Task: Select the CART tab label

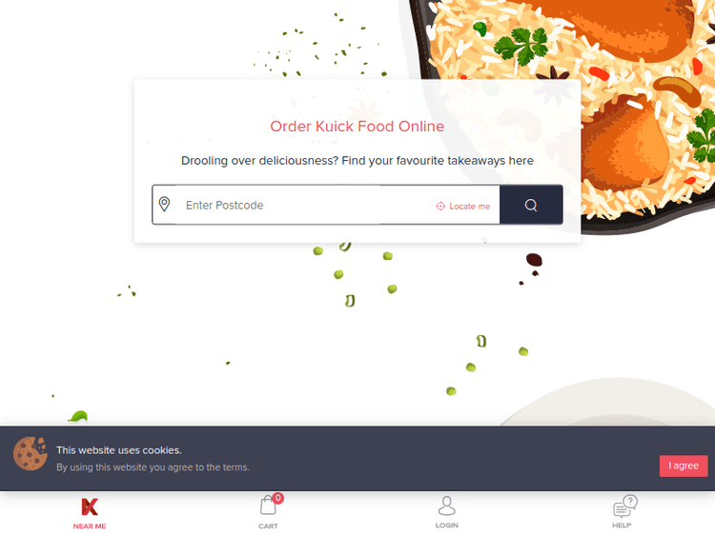Action: [x=268, y=526]
